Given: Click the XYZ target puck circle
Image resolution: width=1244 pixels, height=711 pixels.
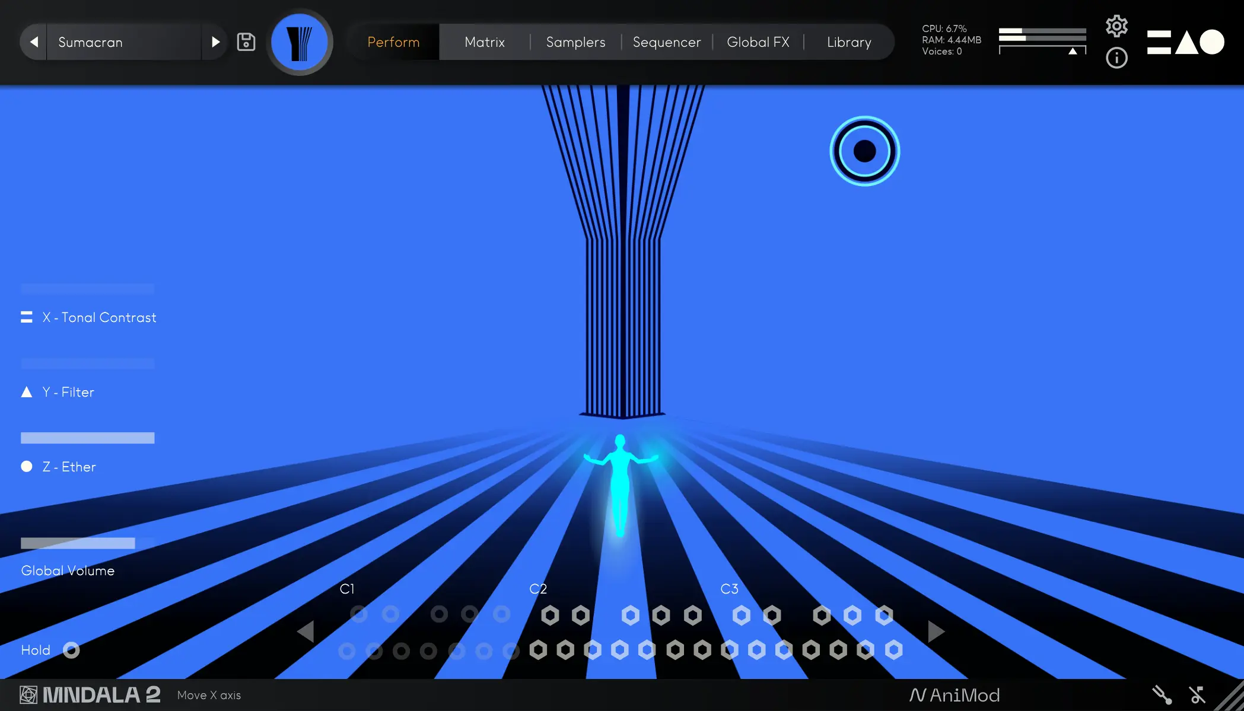Looking at the screenshot, I should point(864,151).
